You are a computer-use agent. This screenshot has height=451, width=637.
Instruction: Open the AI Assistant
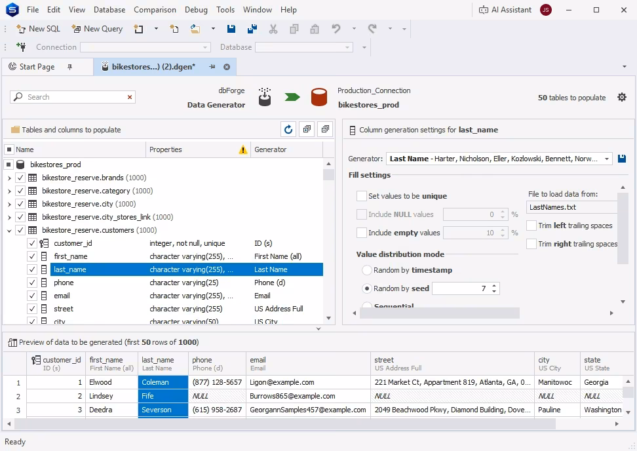tap(505, 10)
